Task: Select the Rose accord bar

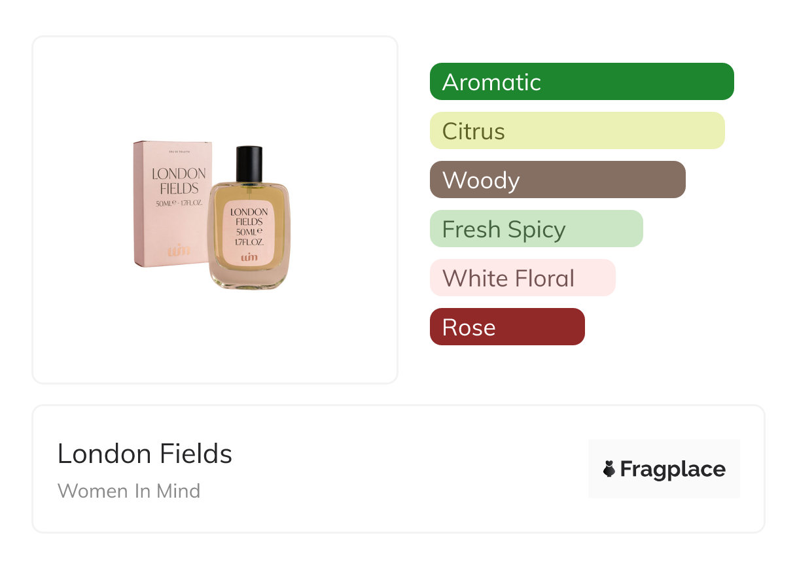Action: coord(506,327)
